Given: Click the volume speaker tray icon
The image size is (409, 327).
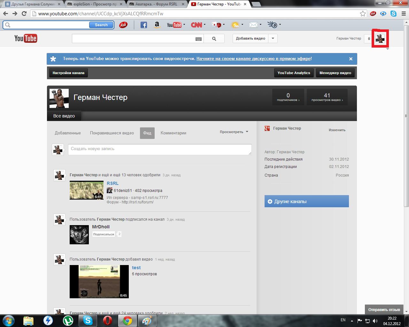Looking at the screenshot, I should 375,321.
